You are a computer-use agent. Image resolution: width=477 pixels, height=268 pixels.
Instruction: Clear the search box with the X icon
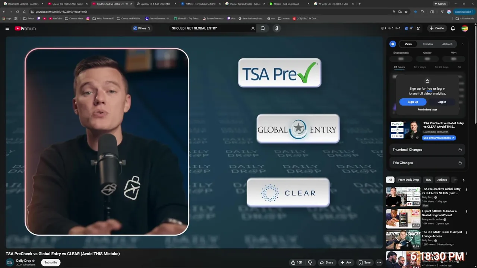click(253, 28)
